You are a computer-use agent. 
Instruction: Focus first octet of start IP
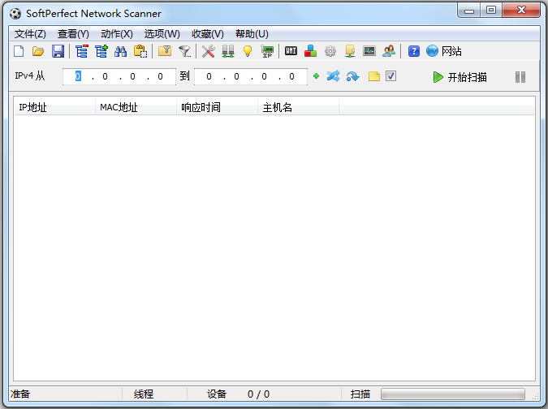(x=78, y=76)
